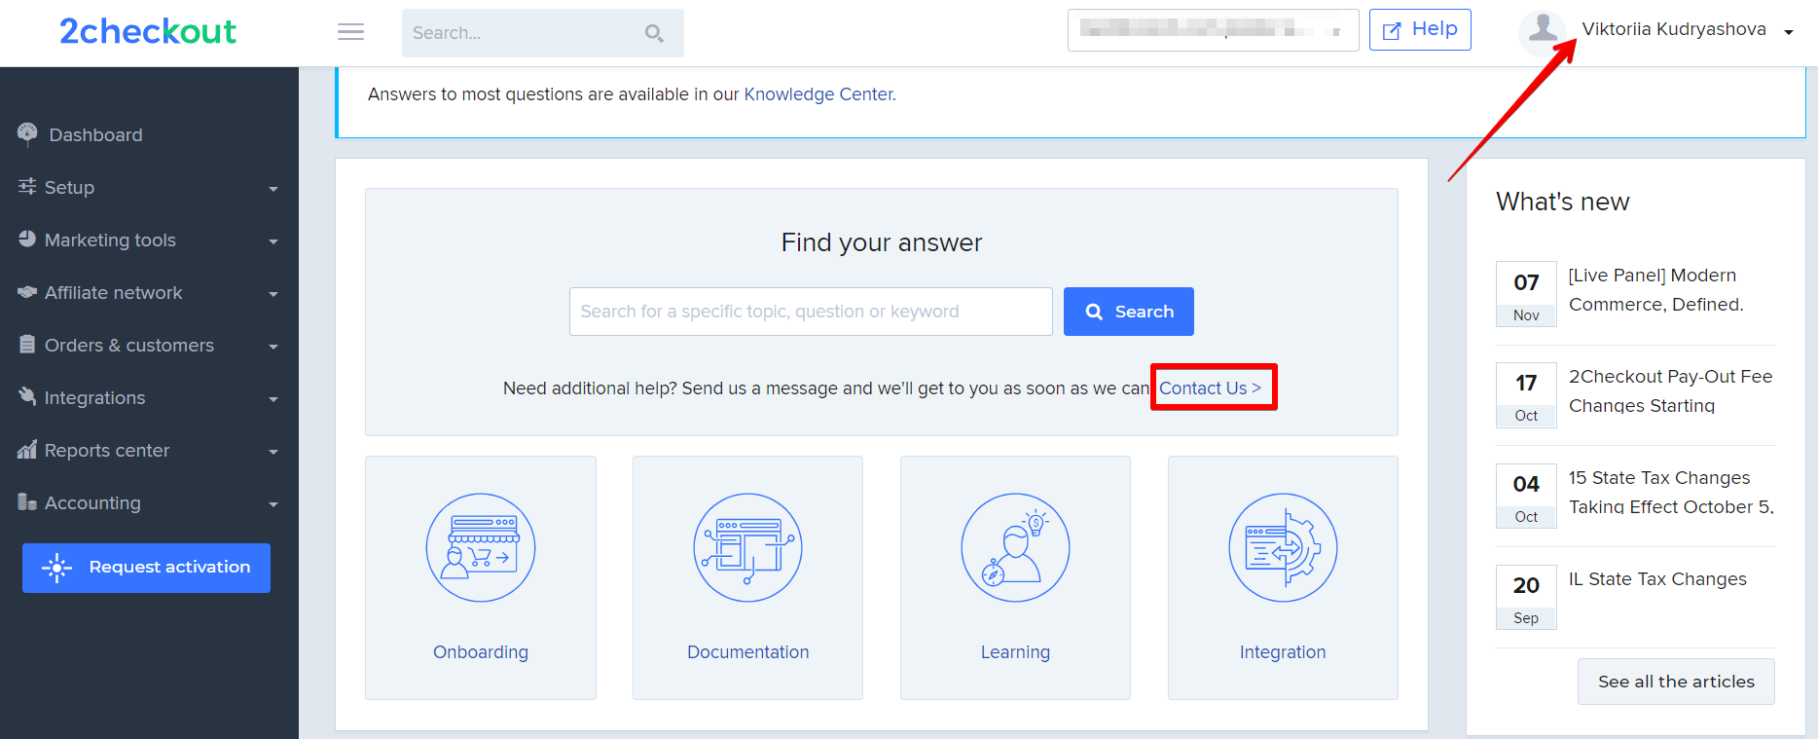Open the IL State Tax Changes article
This screenshot has height=739, width=1818.
click(1657, 579)
